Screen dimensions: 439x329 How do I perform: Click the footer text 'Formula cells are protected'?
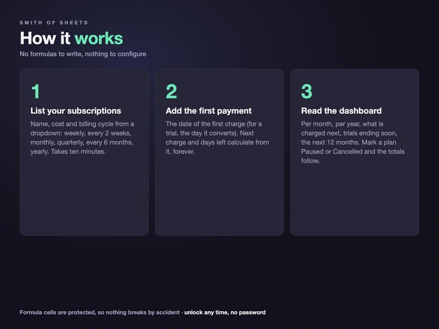(x=58, y=312)
